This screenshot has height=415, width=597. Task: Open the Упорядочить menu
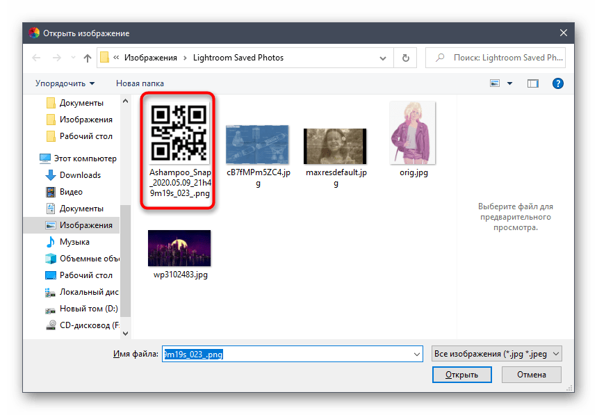[65, 83]
